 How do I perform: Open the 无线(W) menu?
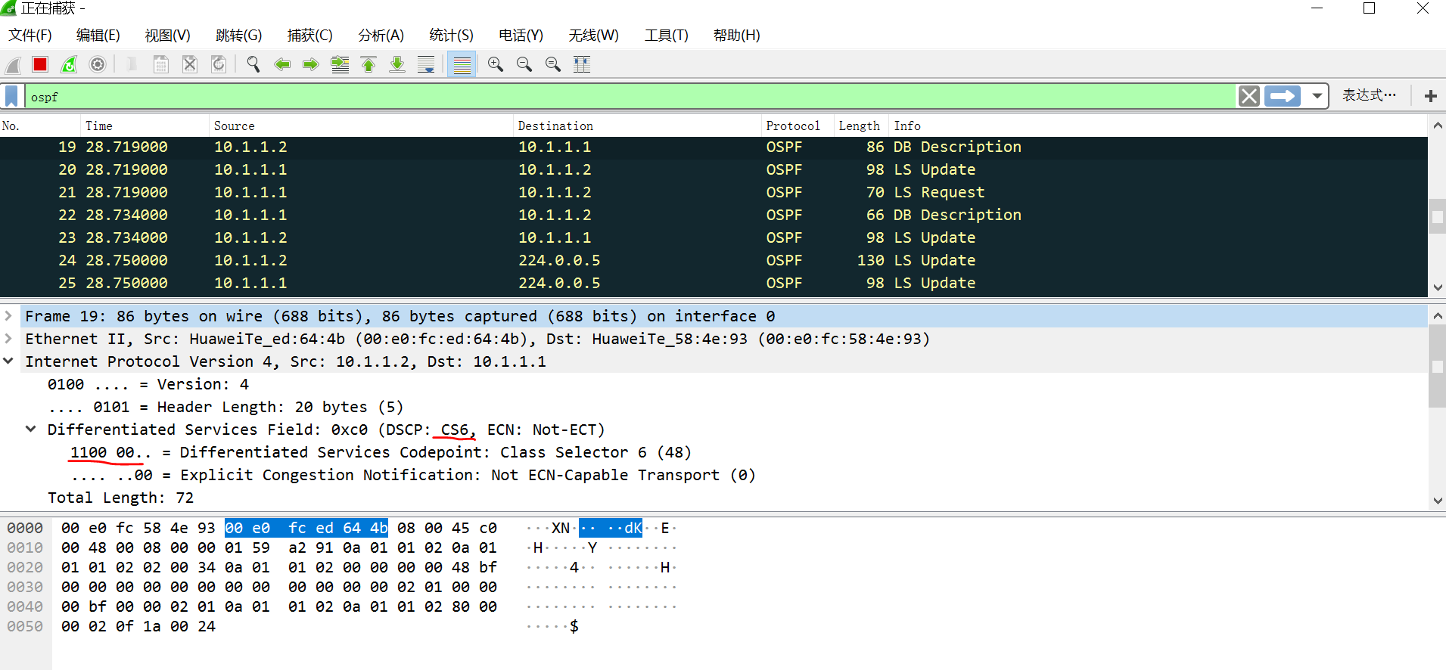[594, 36]
